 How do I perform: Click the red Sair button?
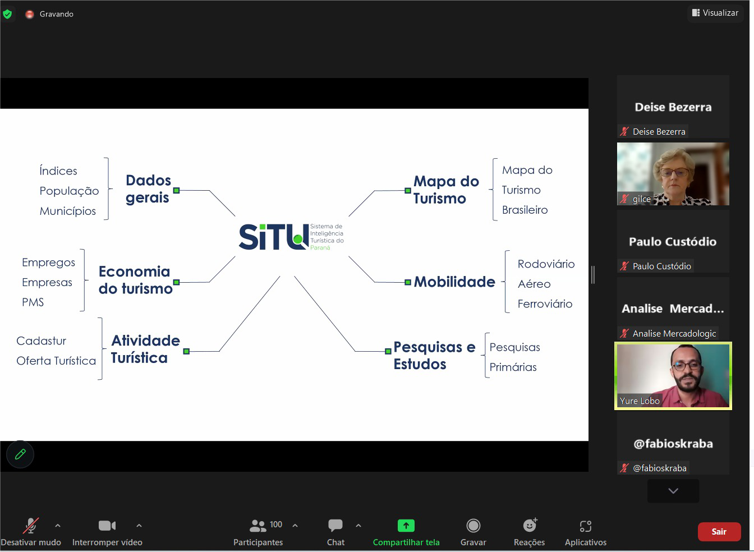(x=719, y=532)
